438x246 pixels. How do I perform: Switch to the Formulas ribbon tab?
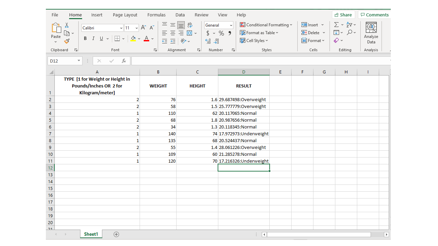[x=156, y=15]
